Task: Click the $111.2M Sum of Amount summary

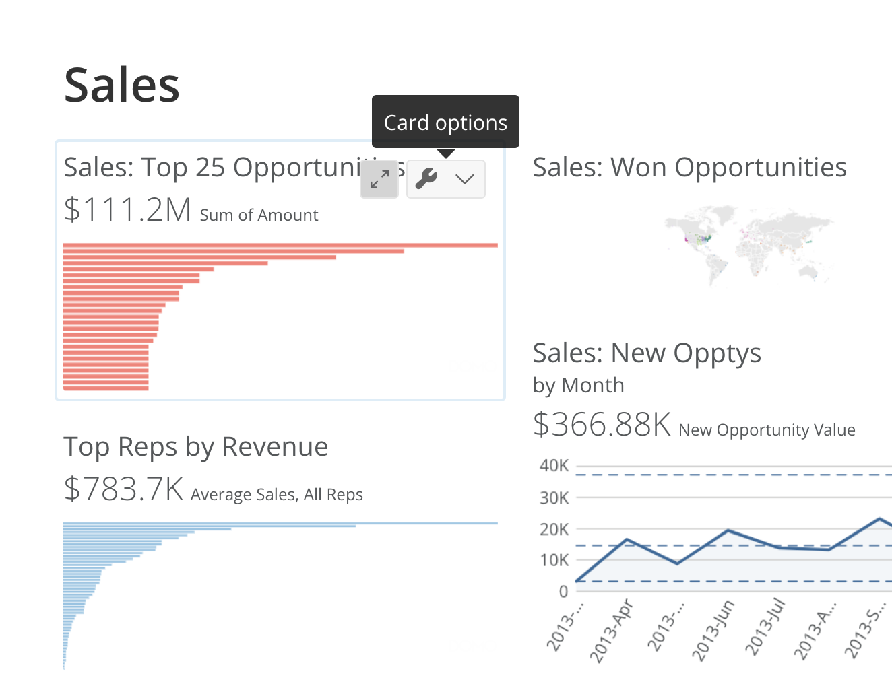Action: click(191, 210)
